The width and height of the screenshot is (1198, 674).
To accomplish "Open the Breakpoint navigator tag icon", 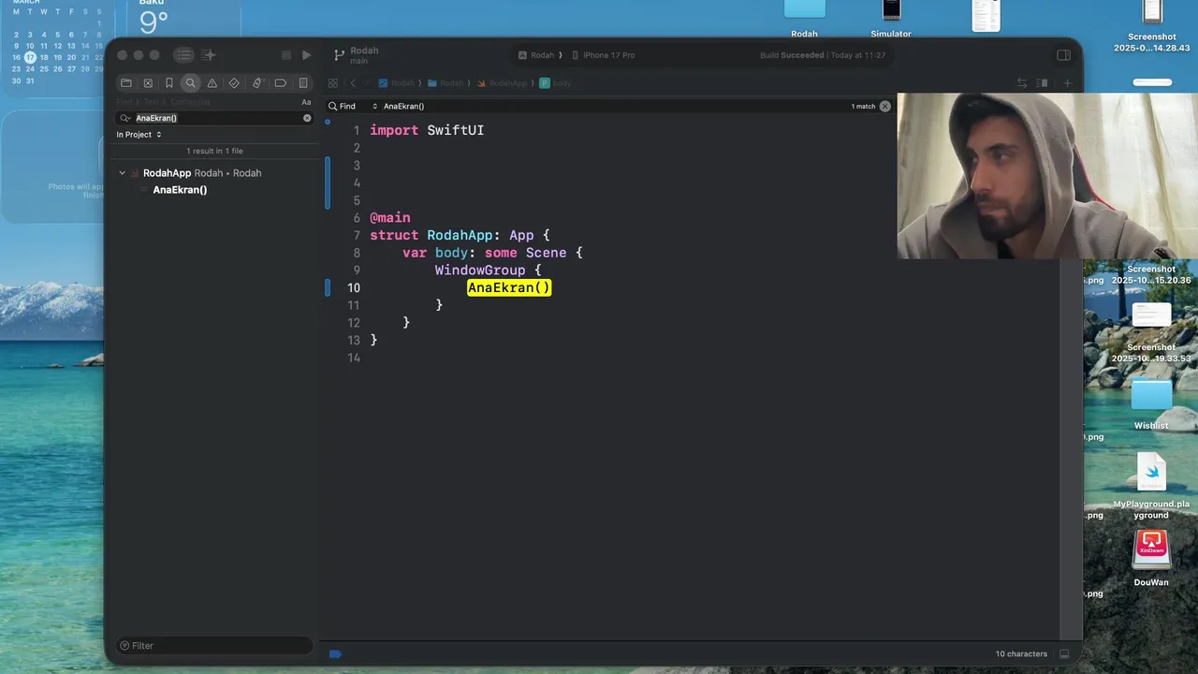I will tap(280, 83).
